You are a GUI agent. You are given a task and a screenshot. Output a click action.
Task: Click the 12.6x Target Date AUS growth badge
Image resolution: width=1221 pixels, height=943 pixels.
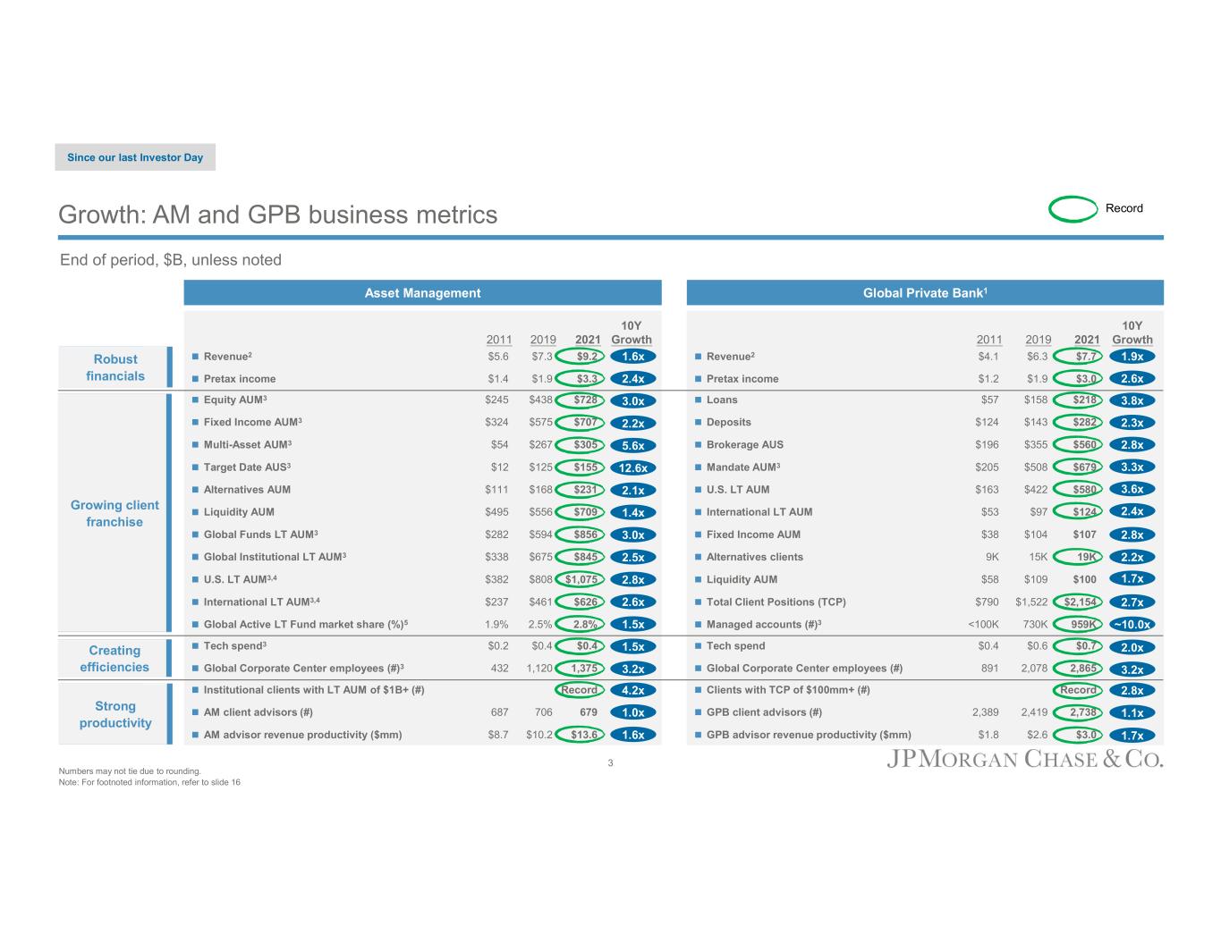[632, 467]
